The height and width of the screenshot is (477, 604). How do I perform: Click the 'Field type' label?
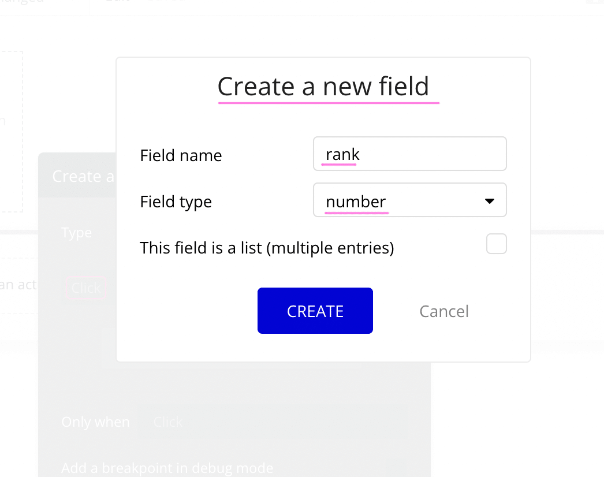tap(176, 202)
